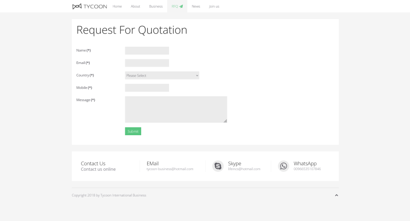Click inside the Message text area
Viewport: 410px width, 221px height.
tap(176, 109)
